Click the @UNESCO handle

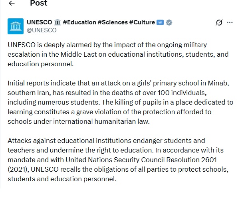[x=42, y=30]
